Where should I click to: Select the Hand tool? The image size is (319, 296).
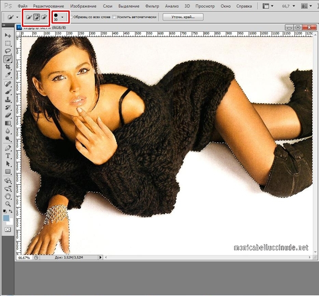tap(8, 196)
